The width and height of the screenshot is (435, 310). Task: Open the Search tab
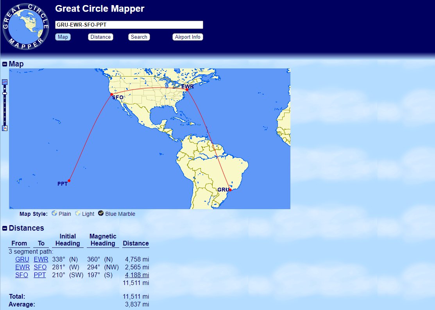[139, 37]
